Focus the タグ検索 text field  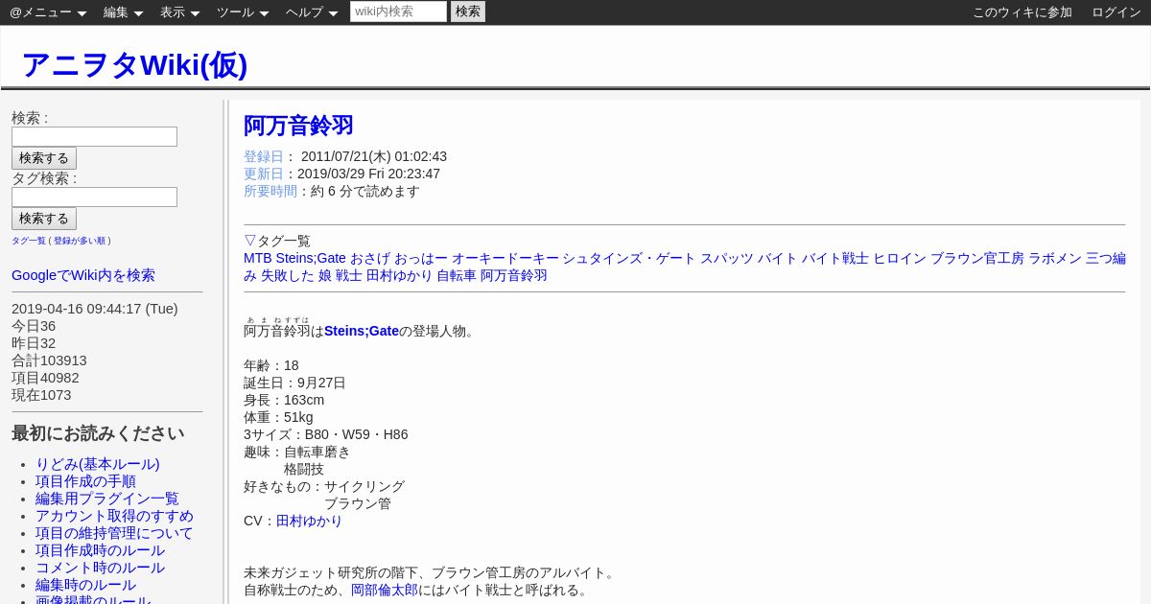(x=94, y=197)
